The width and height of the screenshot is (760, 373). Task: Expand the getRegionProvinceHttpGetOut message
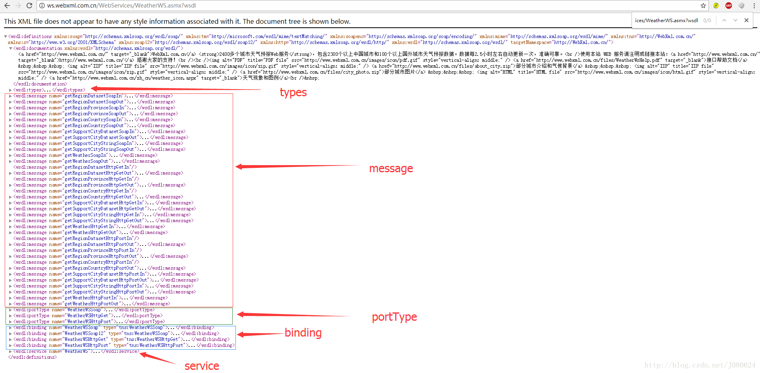(11, 185)
